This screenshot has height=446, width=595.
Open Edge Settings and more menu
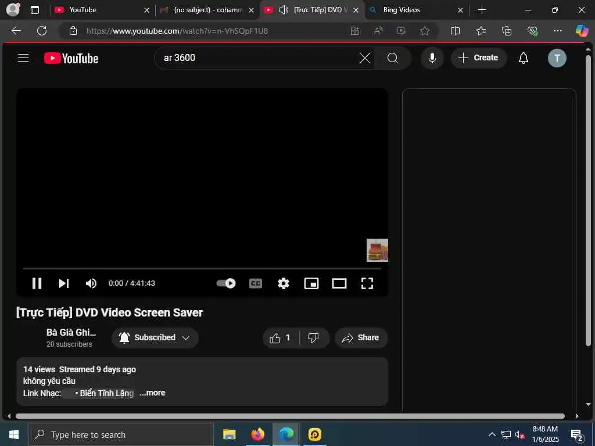557,31
